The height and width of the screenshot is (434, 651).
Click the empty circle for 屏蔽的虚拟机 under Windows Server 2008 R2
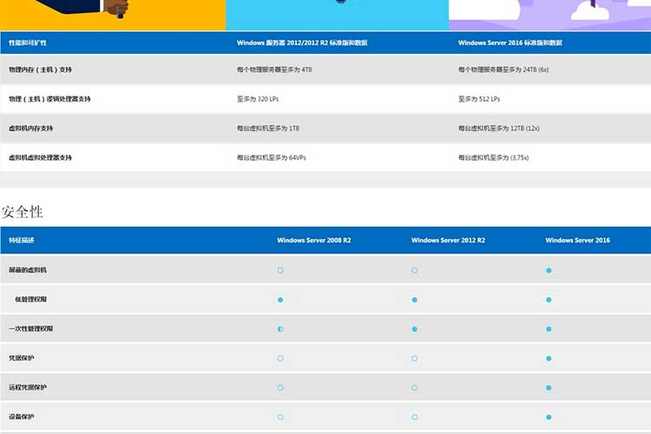280,270
